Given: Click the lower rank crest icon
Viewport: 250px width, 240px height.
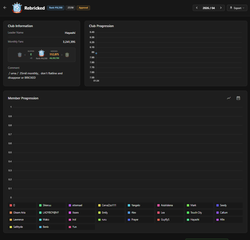Looking at the screenshot, I should [x=20, y=55].
